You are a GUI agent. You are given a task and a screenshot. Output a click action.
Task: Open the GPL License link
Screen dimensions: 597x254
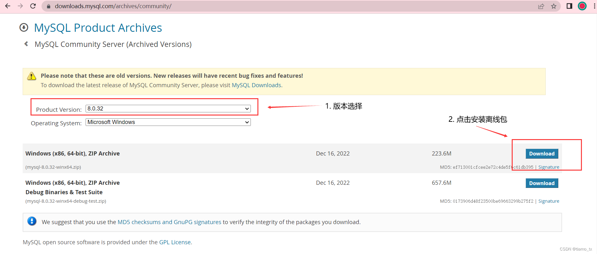(x=175, y=242)
